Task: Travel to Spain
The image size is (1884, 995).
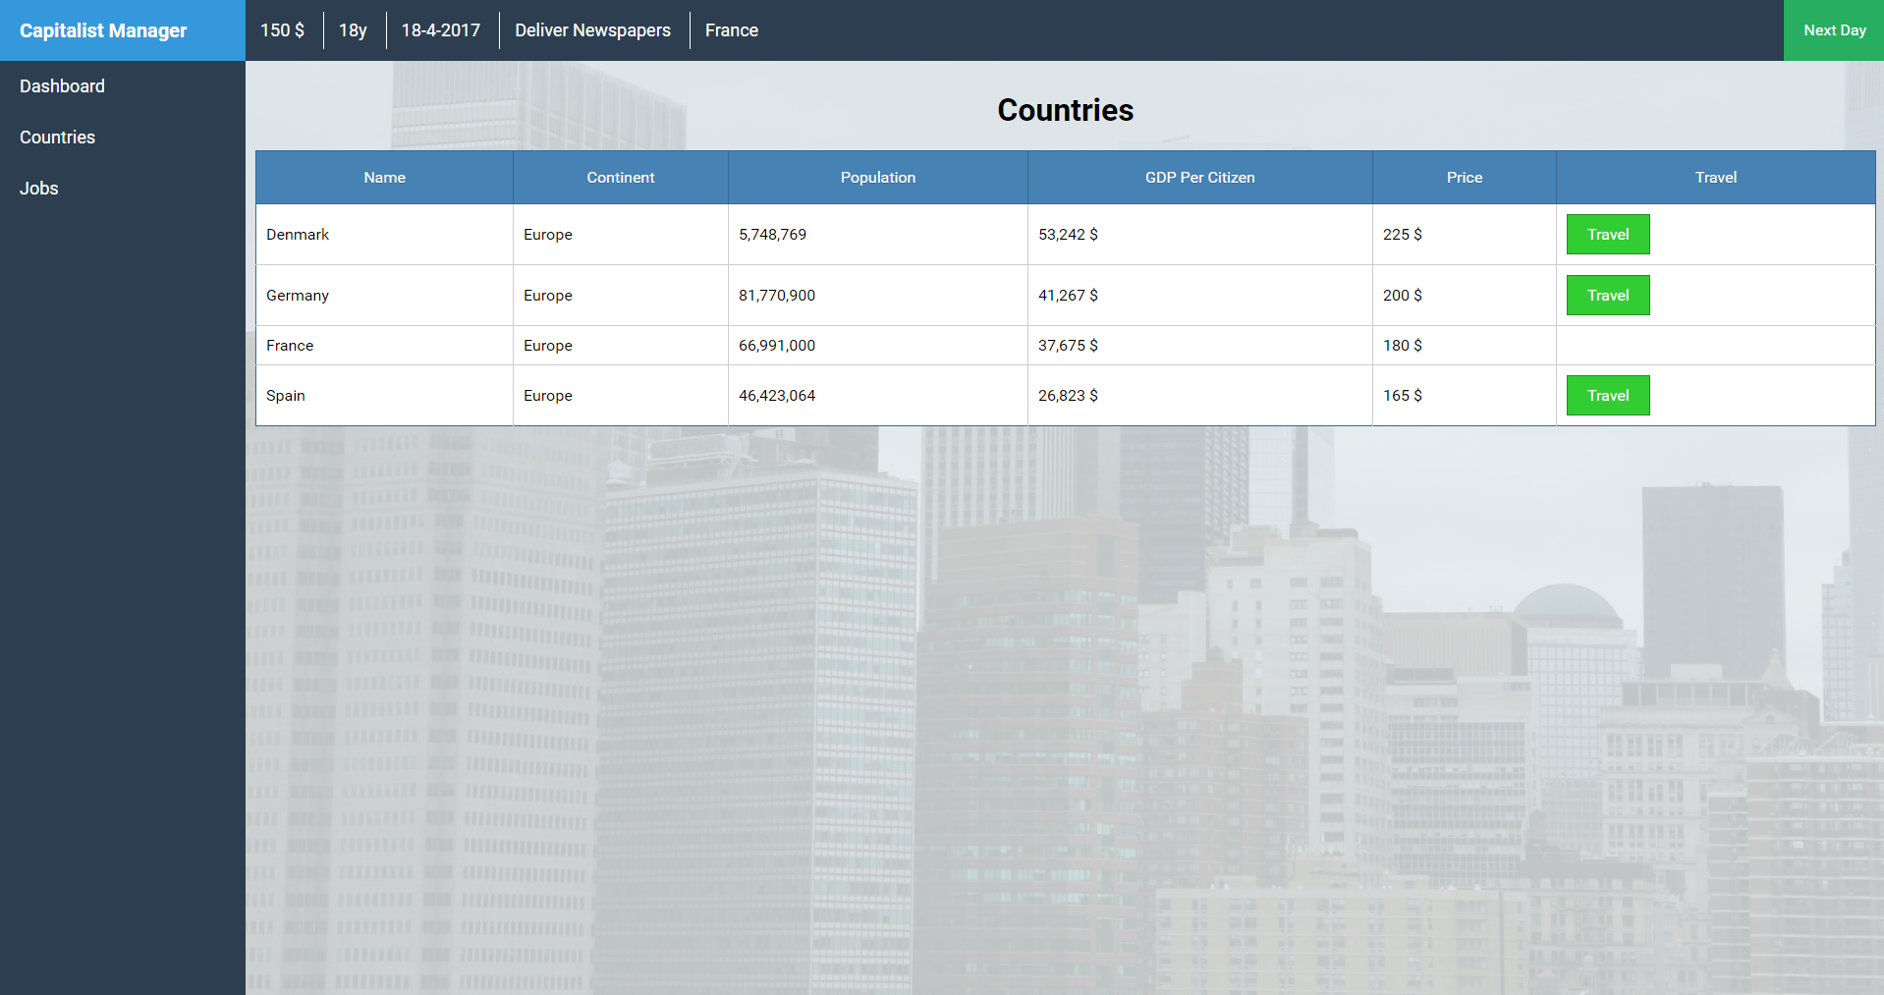Action: pyautogui.click(x=1608, y=396)
